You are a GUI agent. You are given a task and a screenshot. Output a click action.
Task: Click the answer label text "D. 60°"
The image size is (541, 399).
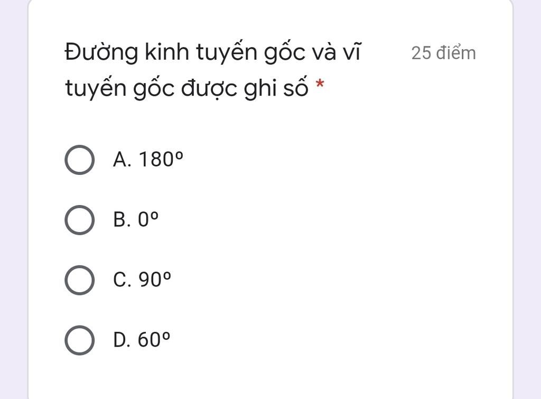[x=142, y=340]
